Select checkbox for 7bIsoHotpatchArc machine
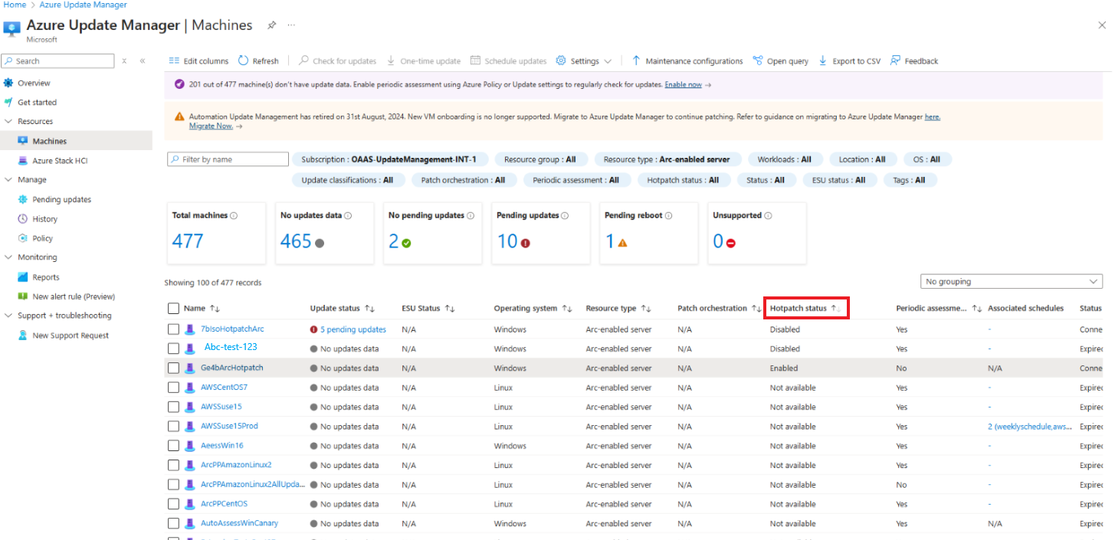 coord(174,329)
